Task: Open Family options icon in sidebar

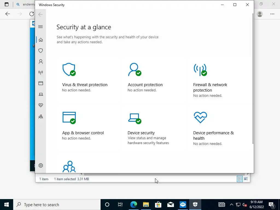Action: (41, 116)
